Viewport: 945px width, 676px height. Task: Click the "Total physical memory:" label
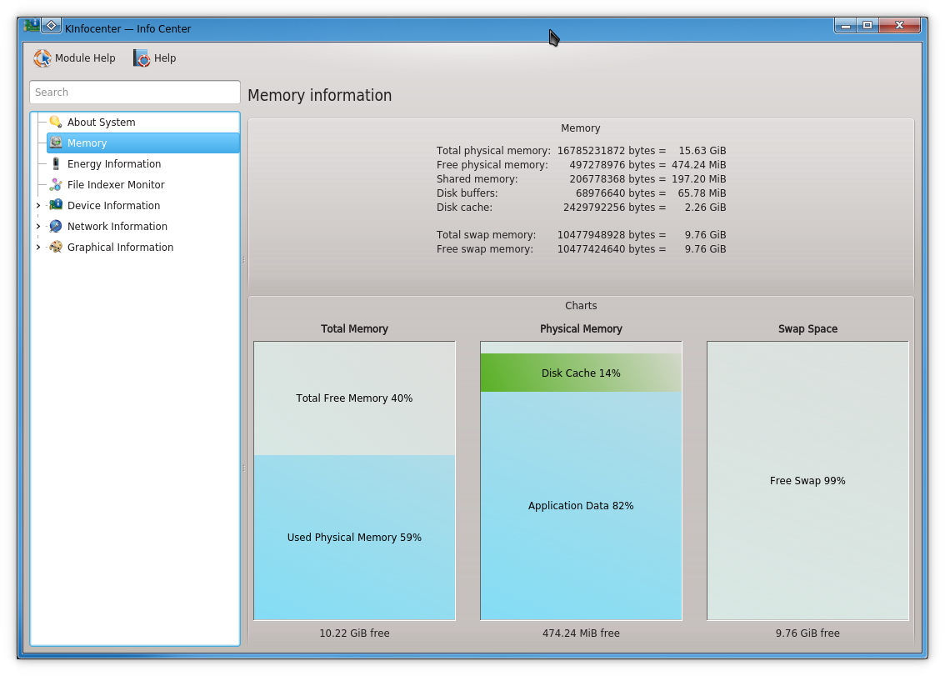[x=493, y=151]
